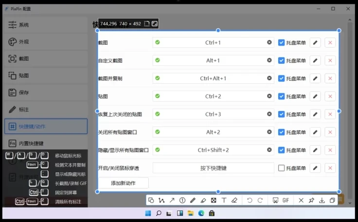Click the Alt+2 hotkey field
The image size is (358, 222).
(213, 132)
